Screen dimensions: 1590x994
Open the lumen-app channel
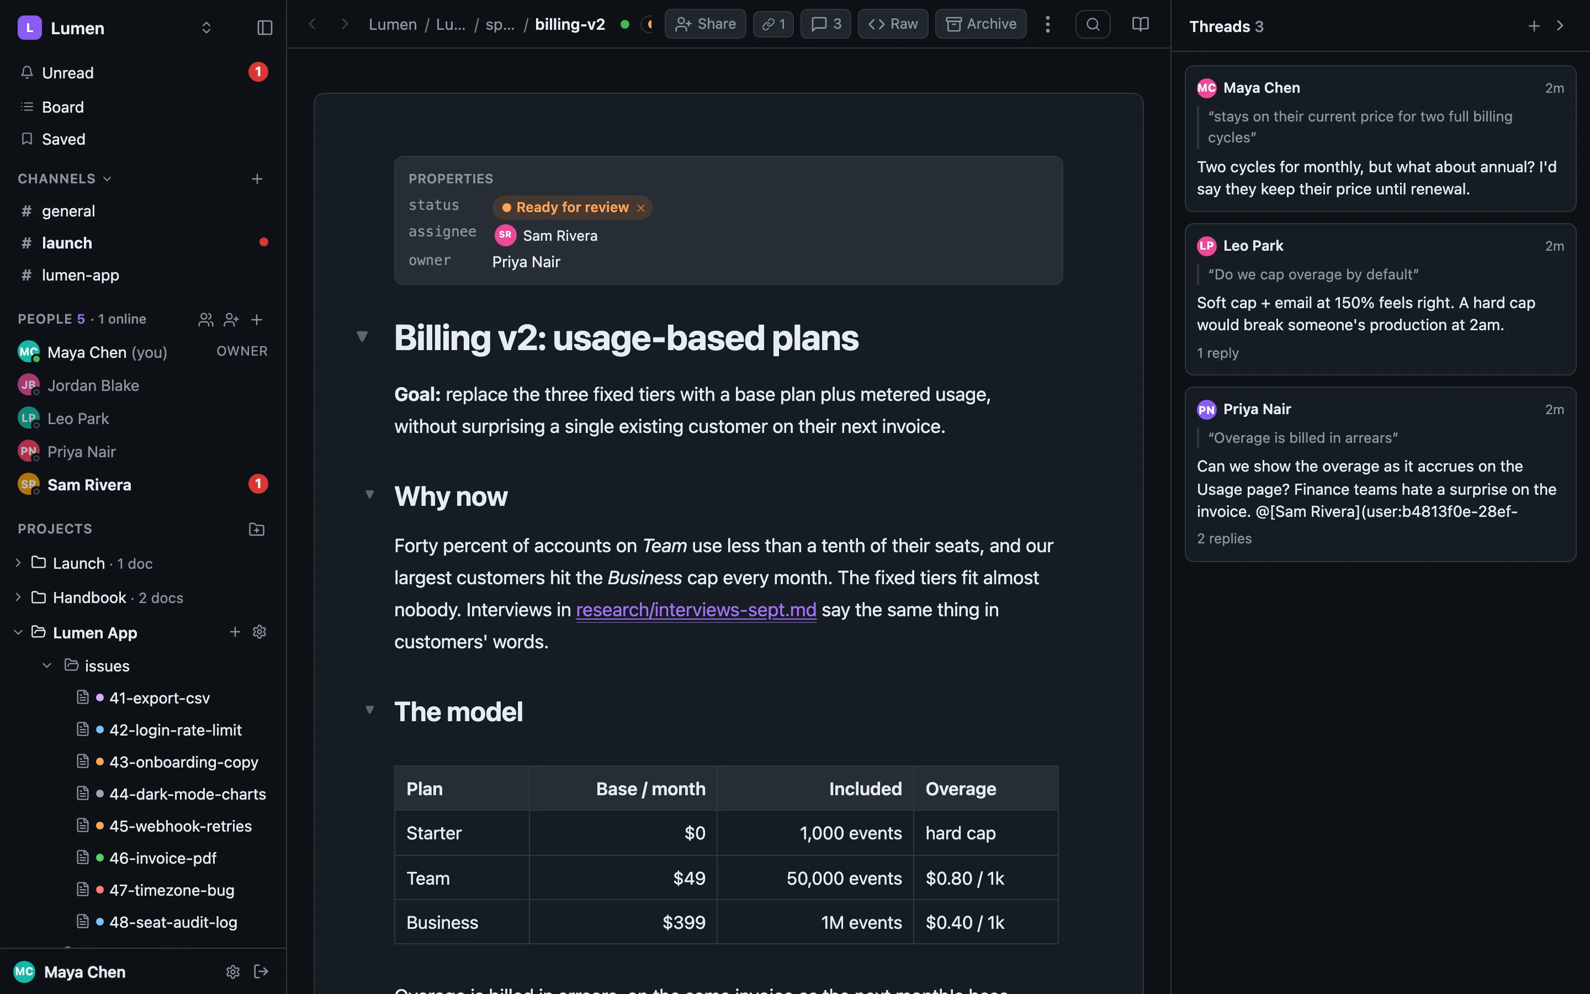[143, 275]
